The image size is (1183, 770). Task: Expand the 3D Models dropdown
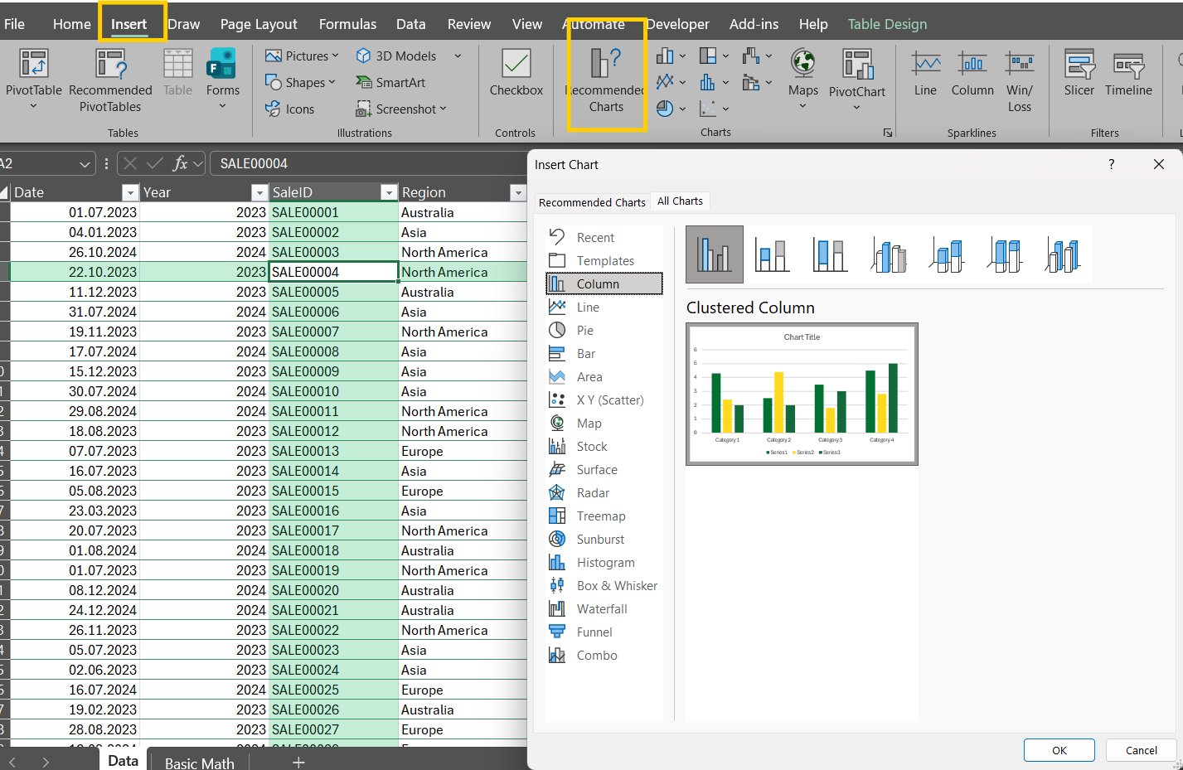(x=458, y=56)
